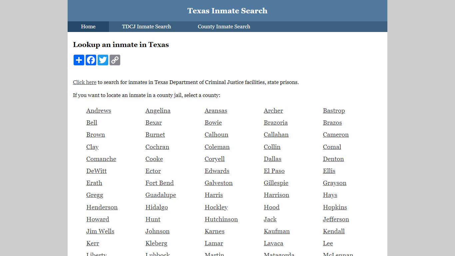
Task: Select the Jefferson county link
Action: pyautogui.click(x=336, y=219)
